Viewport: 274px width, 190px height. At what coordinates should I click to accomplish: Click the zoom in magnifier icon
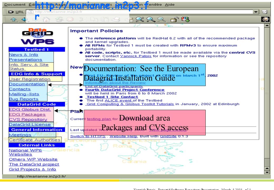coord(151,19)
